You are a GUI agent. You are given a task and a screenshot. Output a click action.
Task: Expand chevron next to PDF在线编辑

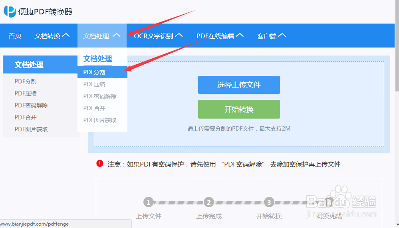click(x=240, y=35)
